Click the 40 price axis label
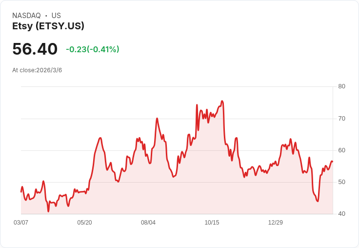Viewport: 359px width, 248px height. tap(341, 214)
